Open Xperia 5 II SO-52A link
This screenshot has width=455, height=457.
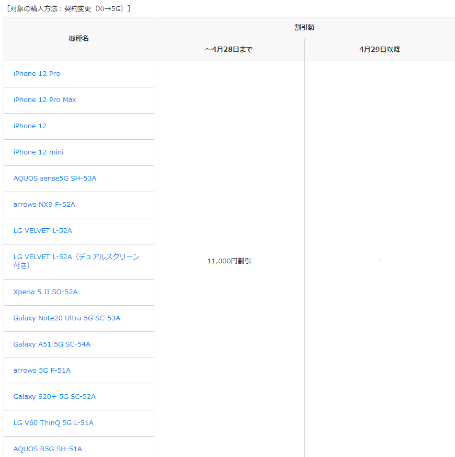45,292
